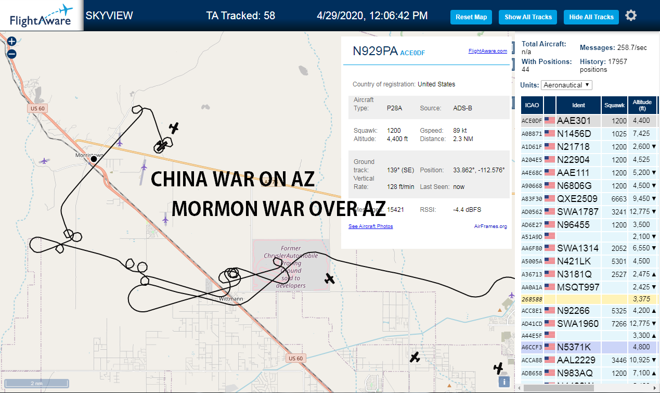Select the purple aircraft west of Morristown
The width and height of the screenshot is (660, 393).
pyautogui.click(x=45, y=161)
